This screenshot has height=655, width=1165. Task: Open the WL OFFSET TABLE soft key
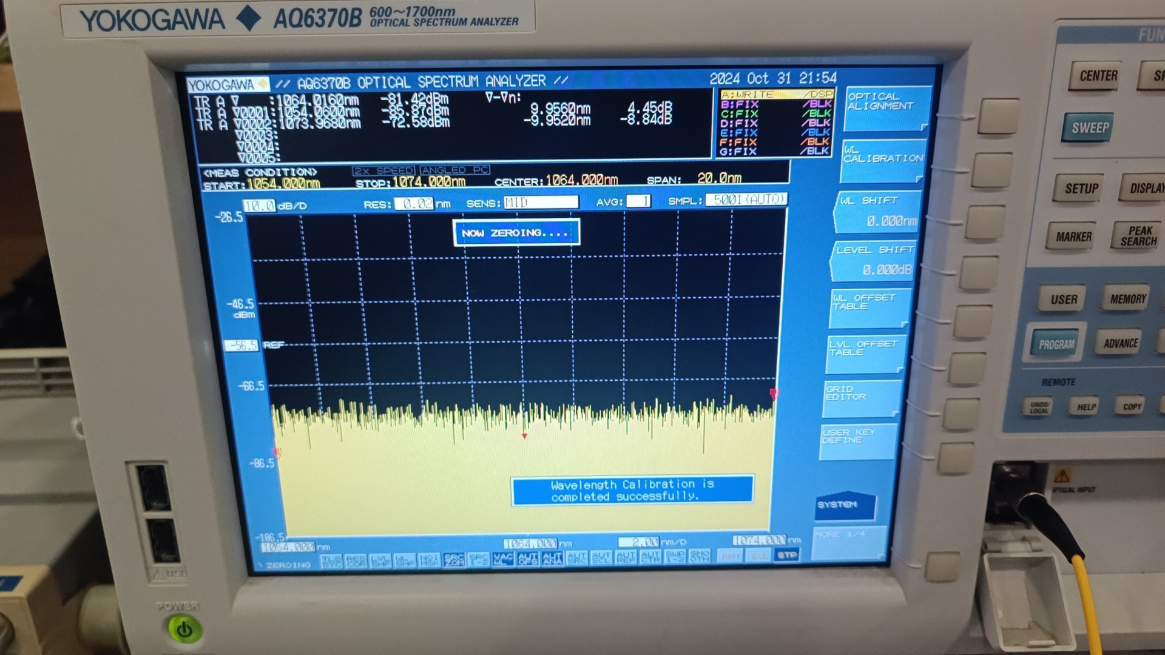pos(870,308)
